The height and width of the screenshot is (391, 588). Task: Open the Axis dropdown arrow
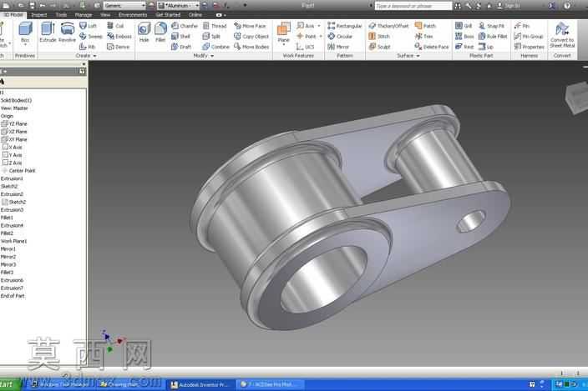319,26
